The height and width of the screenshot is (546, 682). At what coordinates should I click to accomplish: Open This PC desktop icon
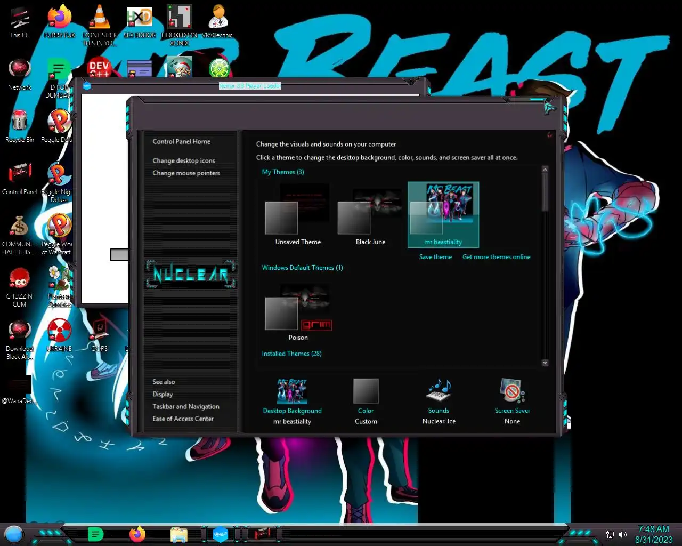pyautogui.click(x=20, y=22)
